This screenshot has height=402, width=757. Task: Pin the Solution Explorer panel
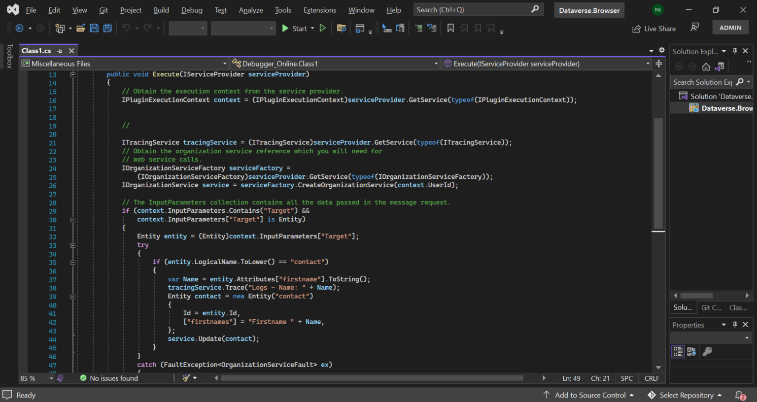pos(734,51)
